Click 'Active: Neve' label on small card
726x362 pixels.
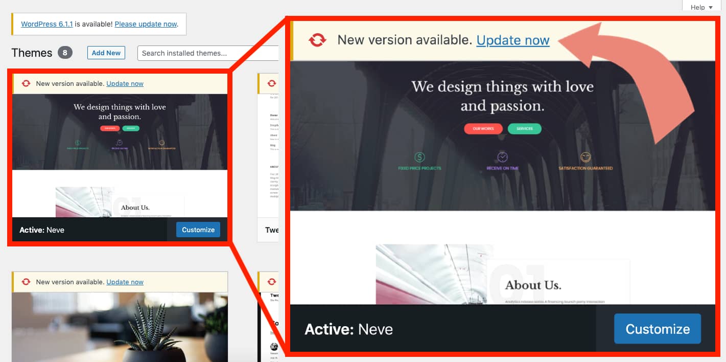[42, 230]
